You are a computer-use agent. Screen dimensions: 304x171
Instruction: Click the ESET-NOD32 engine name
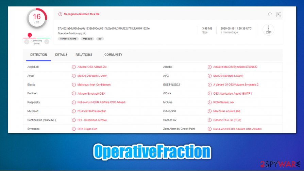click(172, 85)
